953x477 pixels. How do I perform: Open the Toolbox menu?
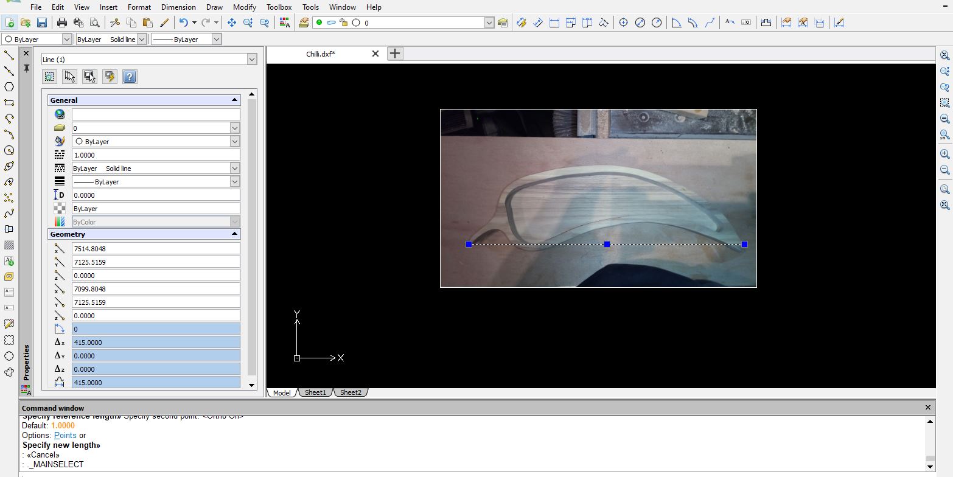[x=279, y=7]
